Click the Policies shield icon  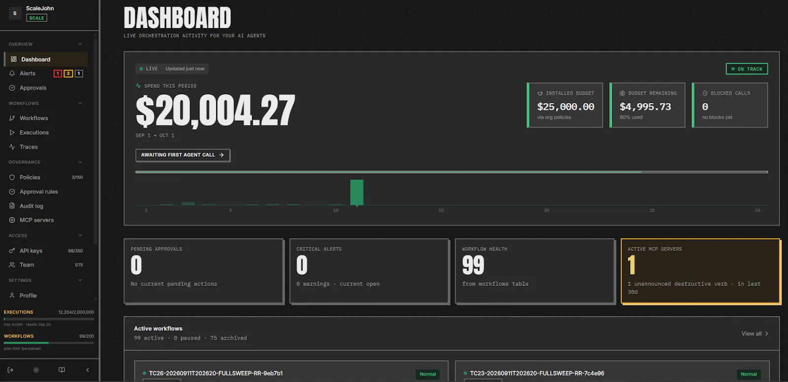[x=12, y=177]
